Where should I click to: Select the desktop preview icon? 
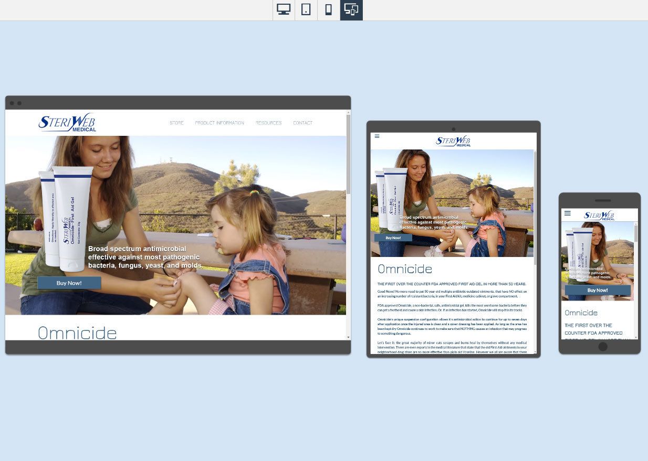click(284, 10)
